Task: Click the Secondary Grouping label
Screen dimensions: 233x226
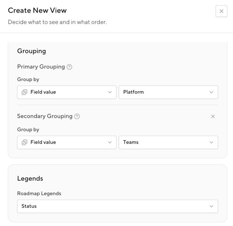Action: pos(45,116)
